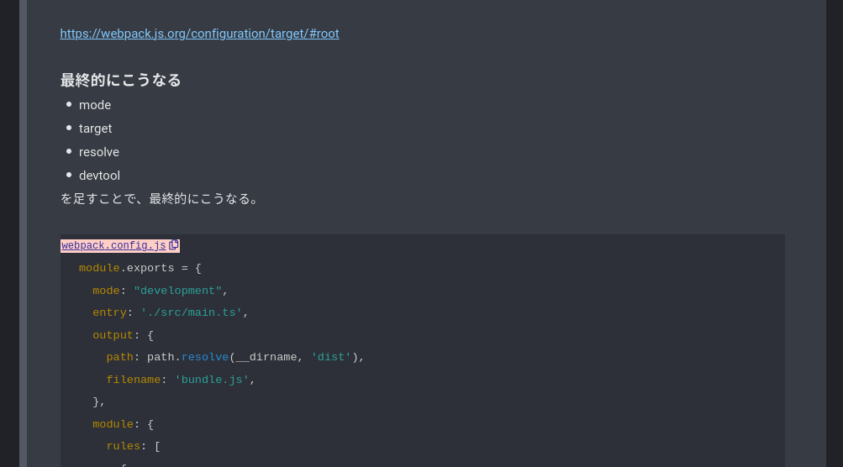Select the heading 最終的にこうなる

(x=120, y=80)
